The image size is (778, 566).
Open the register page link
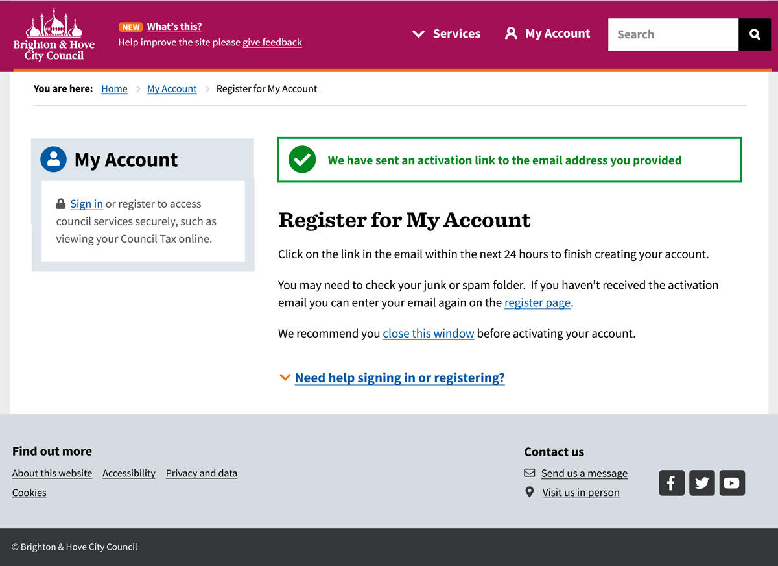pyautogui.click(x=537, y=302)
